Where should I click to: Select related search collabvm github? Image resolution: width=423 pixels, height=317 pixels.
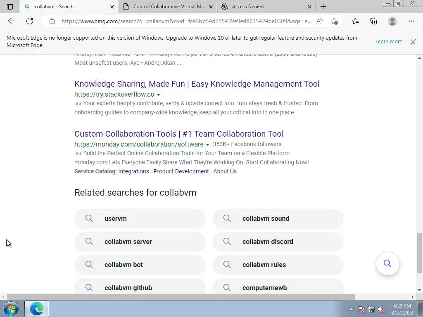pyautogui.click(x=140, y=286)
